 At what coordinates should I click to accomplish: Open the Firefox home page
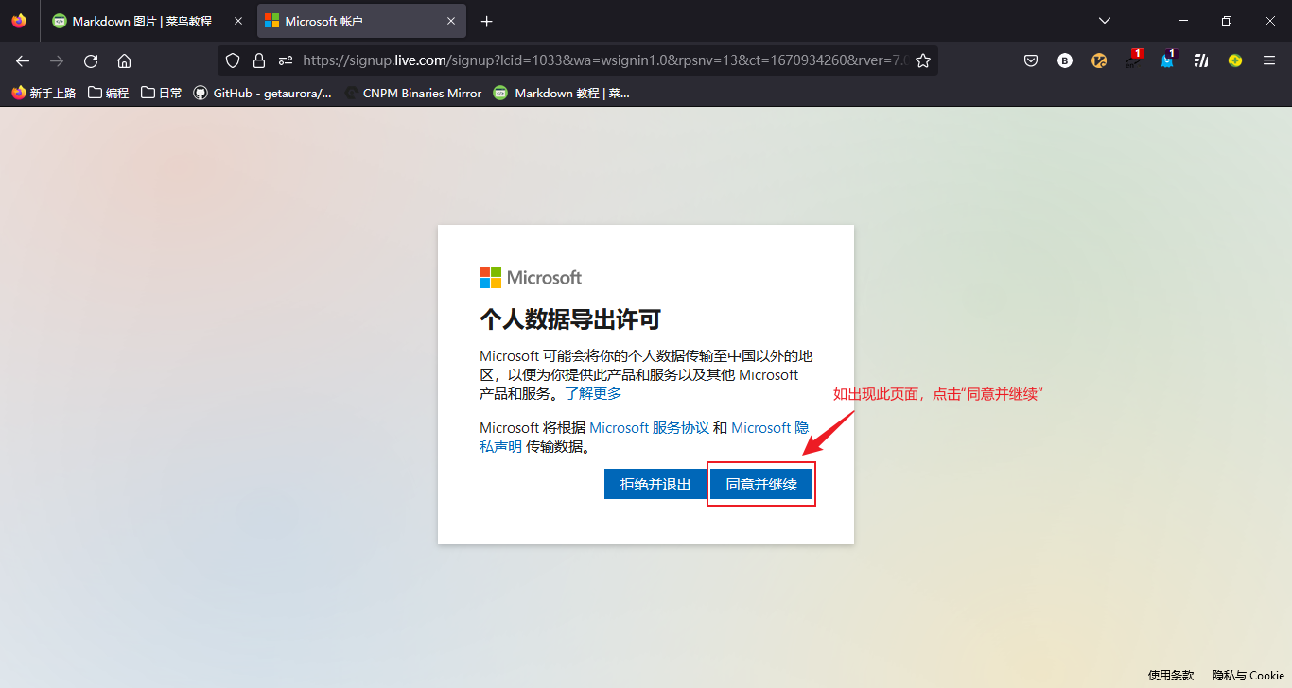[x=124, y=60]
